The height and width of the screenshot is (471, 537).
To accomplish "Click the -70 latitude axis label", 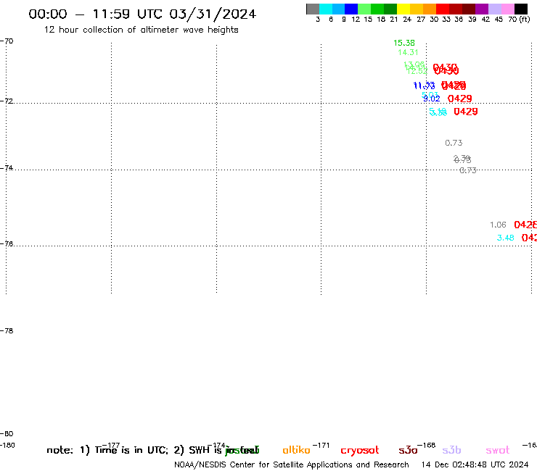I will tap(7, 41).
